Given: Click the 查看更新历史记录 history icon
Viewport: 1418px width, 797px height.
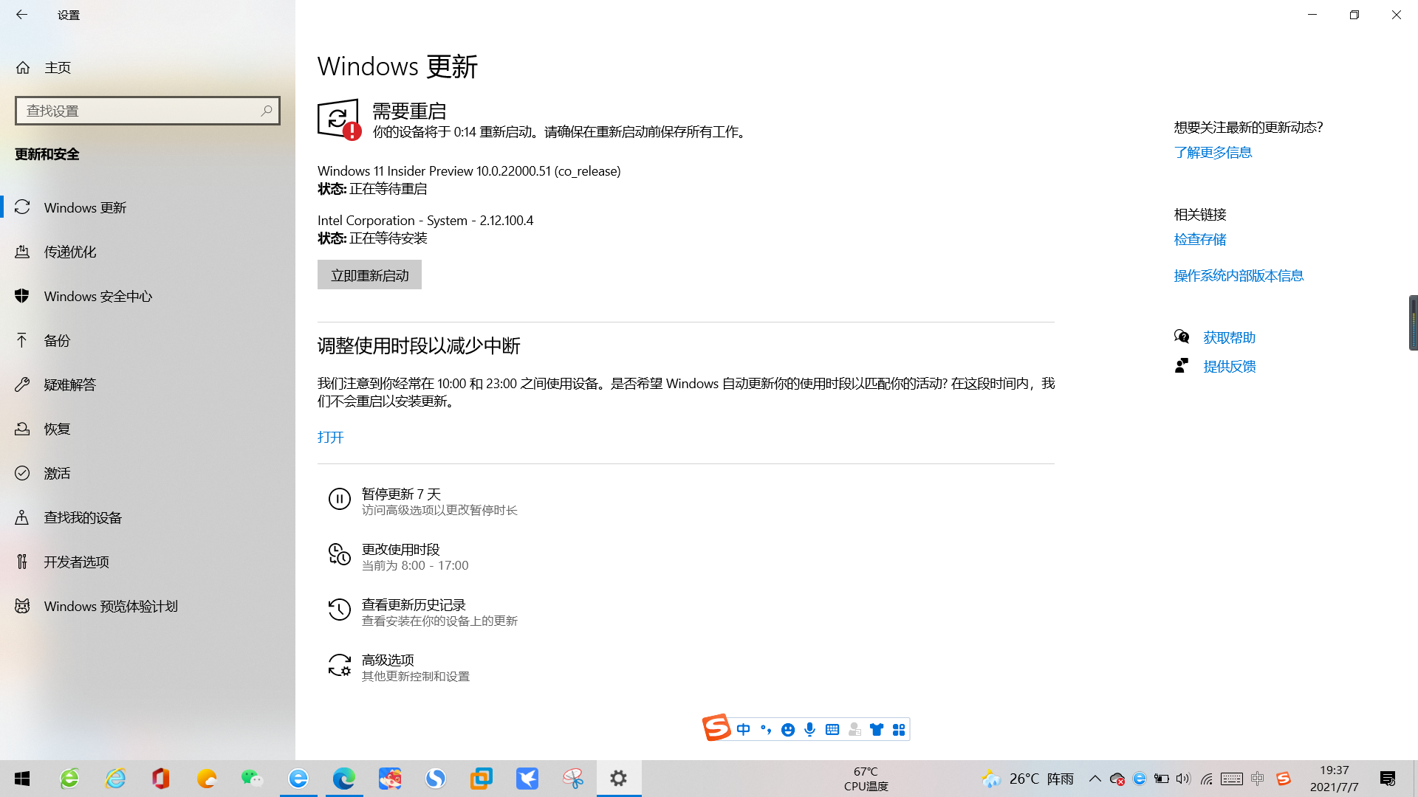Looking at the screenshot, I should (x=339, y=610).
